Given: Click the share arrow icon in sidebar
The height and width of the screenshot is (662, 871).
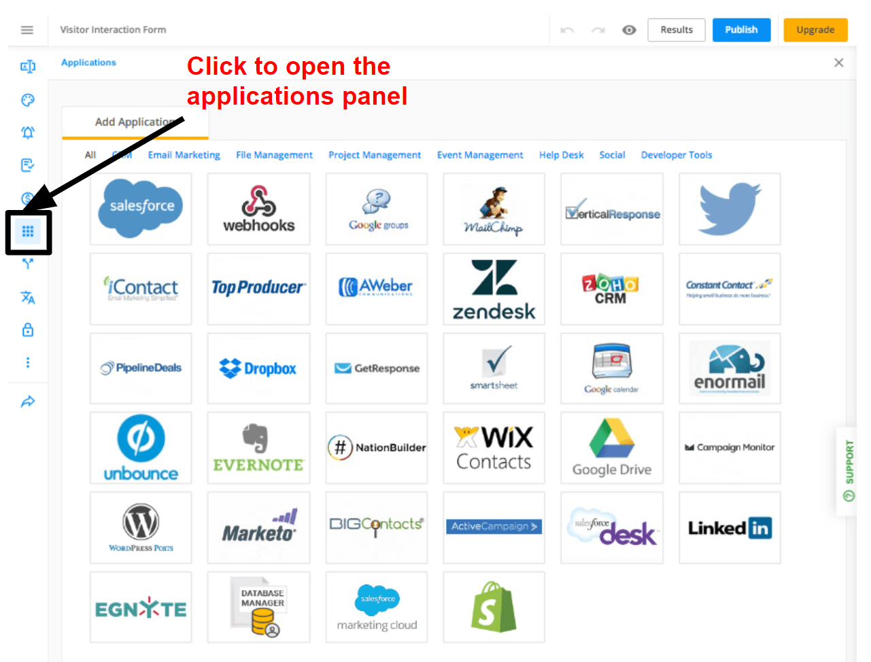Looking at the screenshot, I should click(x=28, y=402).
